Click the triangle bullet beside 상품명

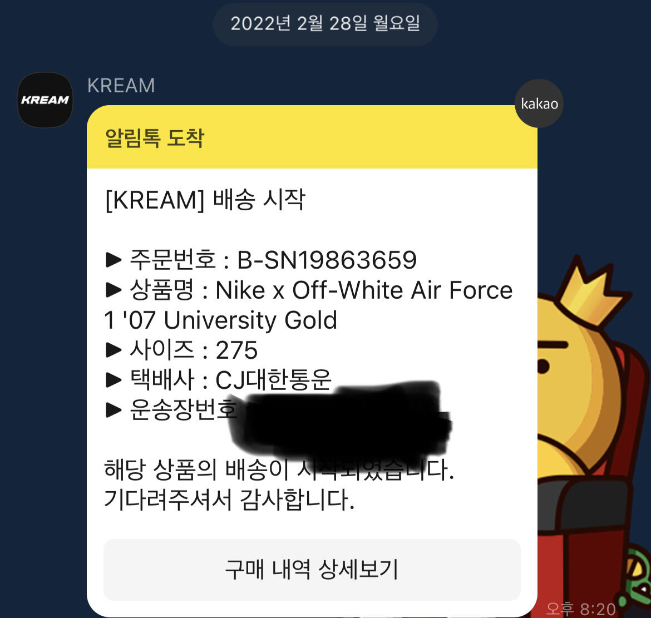(114, 290)
